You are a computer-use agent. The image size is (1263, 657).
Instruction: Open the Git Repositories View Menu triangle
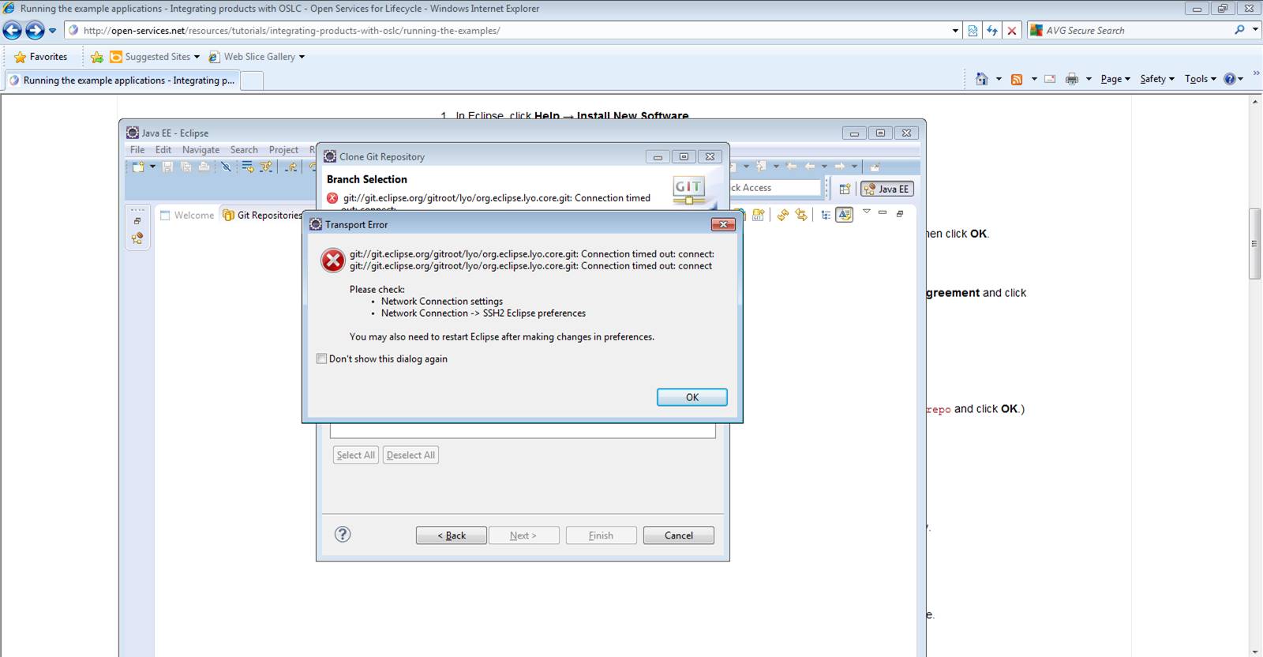coord(866,212)
